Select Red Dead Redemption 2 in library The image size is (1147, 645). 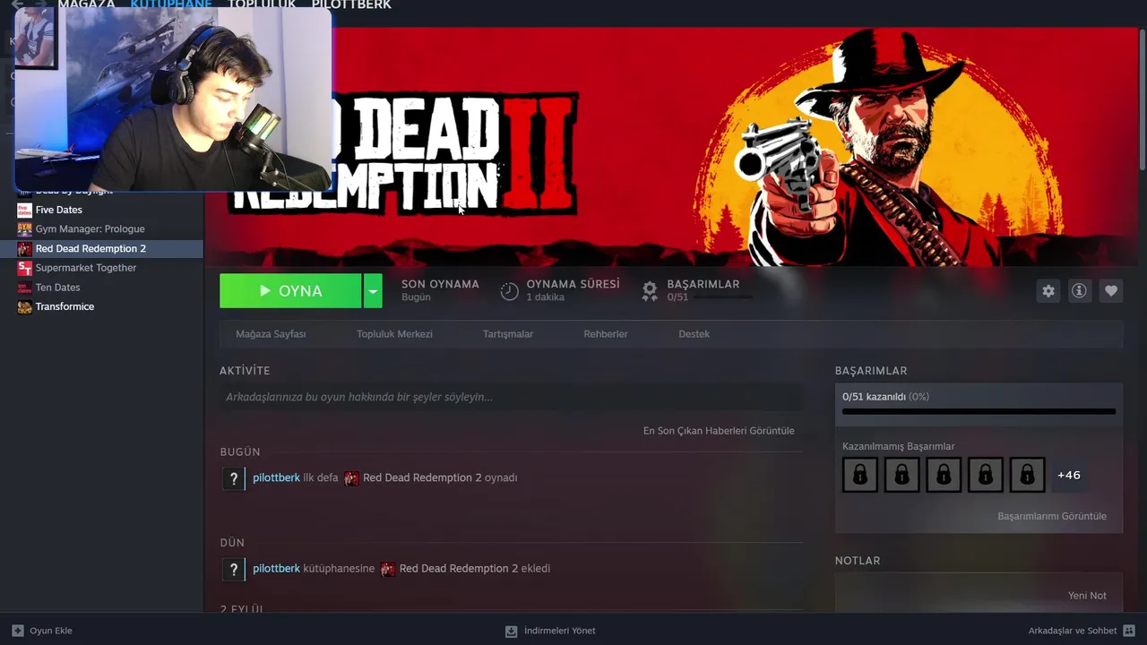click(x=101, y=249)
